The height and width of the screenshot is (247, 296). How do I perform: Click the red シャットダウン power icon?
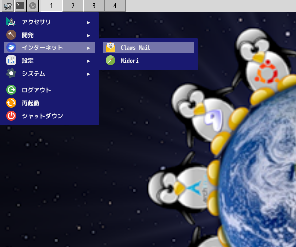tap(11, 116)
